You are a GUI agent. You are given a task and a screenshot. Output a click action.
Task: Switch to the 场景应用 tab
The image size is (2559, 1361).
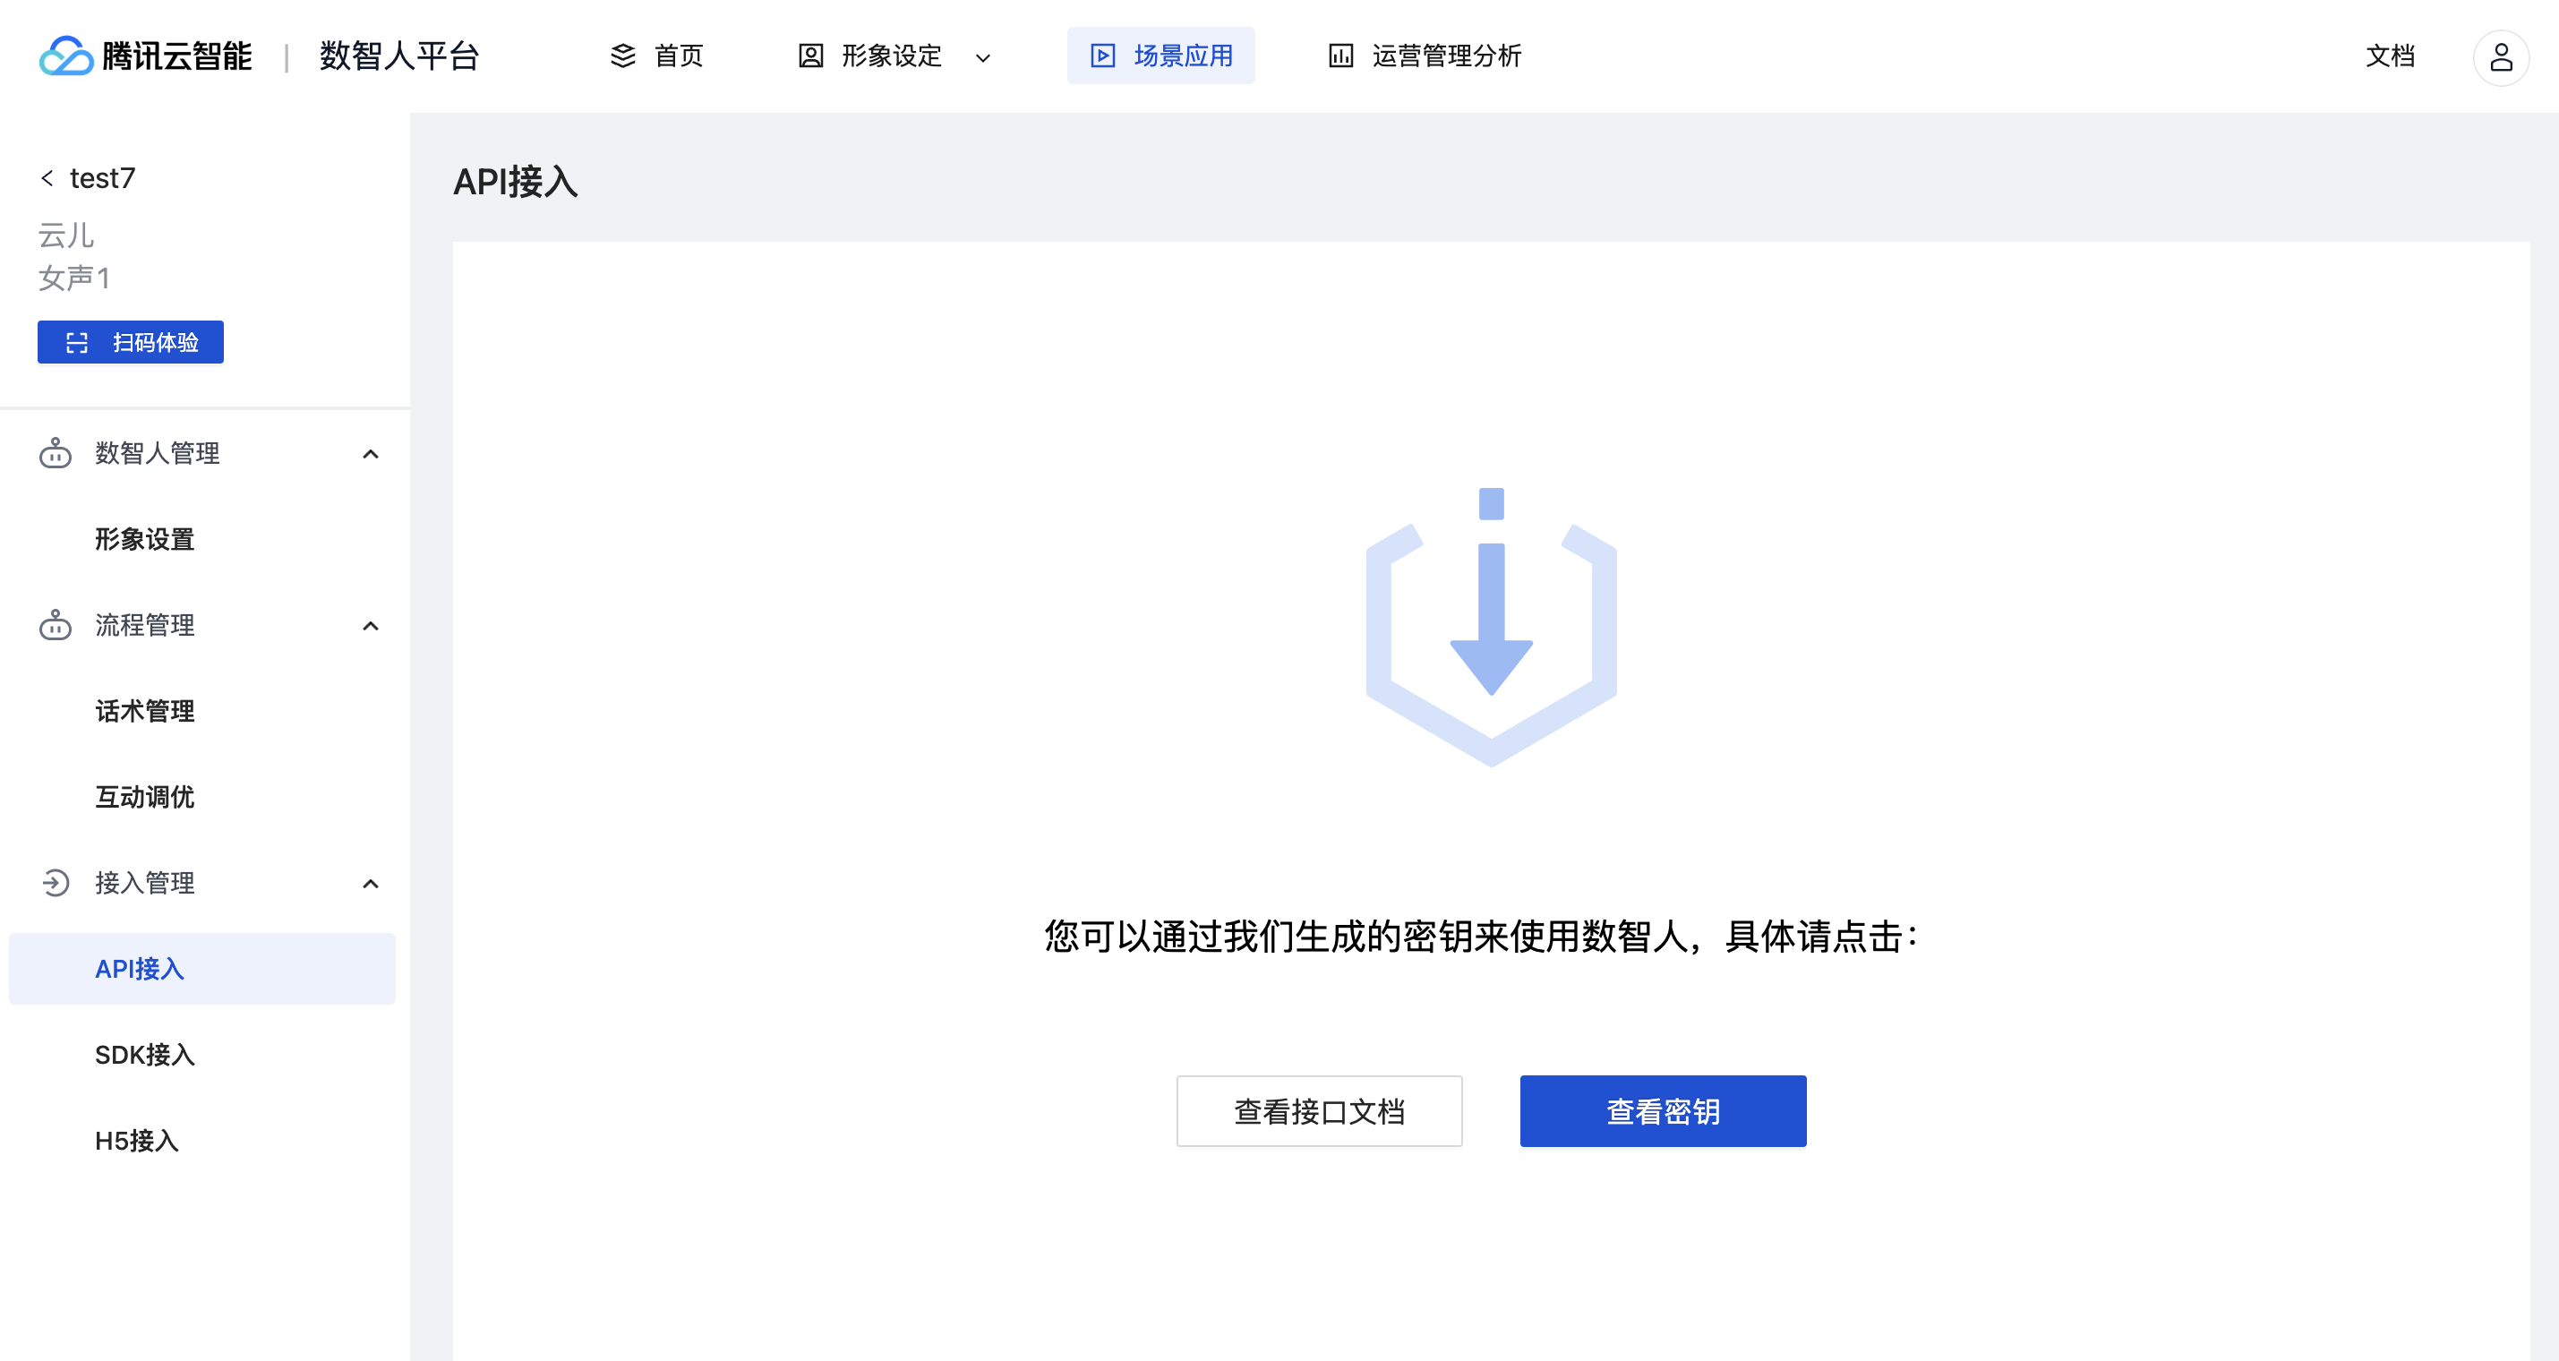[x=1160, y=56]
